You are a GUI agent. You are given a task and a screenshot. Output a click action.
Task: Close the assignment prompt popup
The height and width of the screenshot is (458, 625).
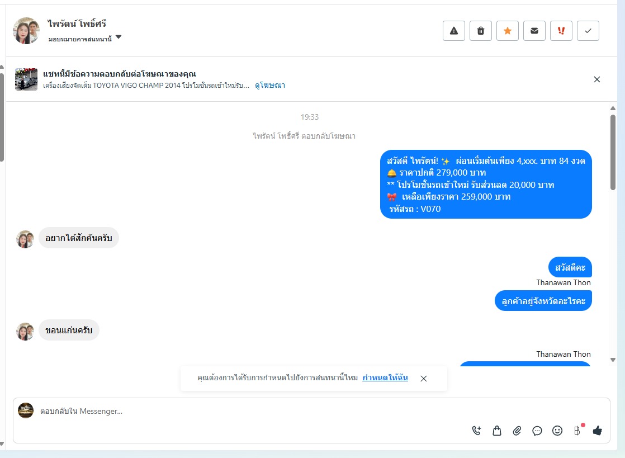click(x=424, y=378)
